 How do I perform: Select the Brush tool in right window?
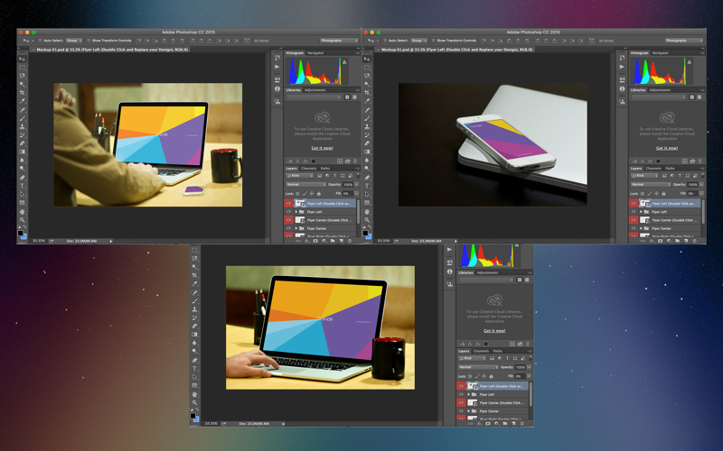367,118
